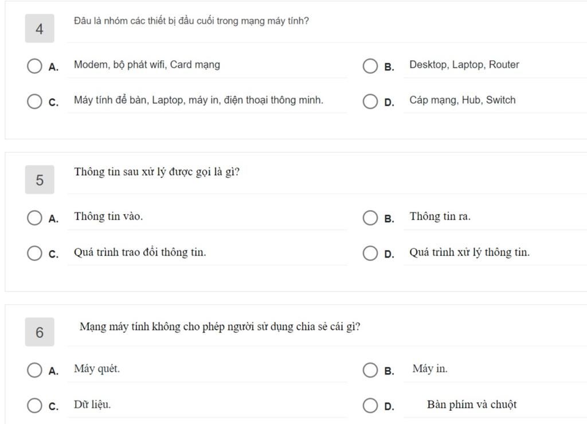Select radio D 'Bàn phím và chuột'
This screenshot has width=587, height=424.
tap(370, 405)
